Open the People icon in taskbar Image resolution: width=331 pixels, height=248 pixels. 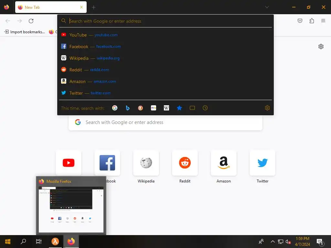pyautogui.click(x=261, y=242)
